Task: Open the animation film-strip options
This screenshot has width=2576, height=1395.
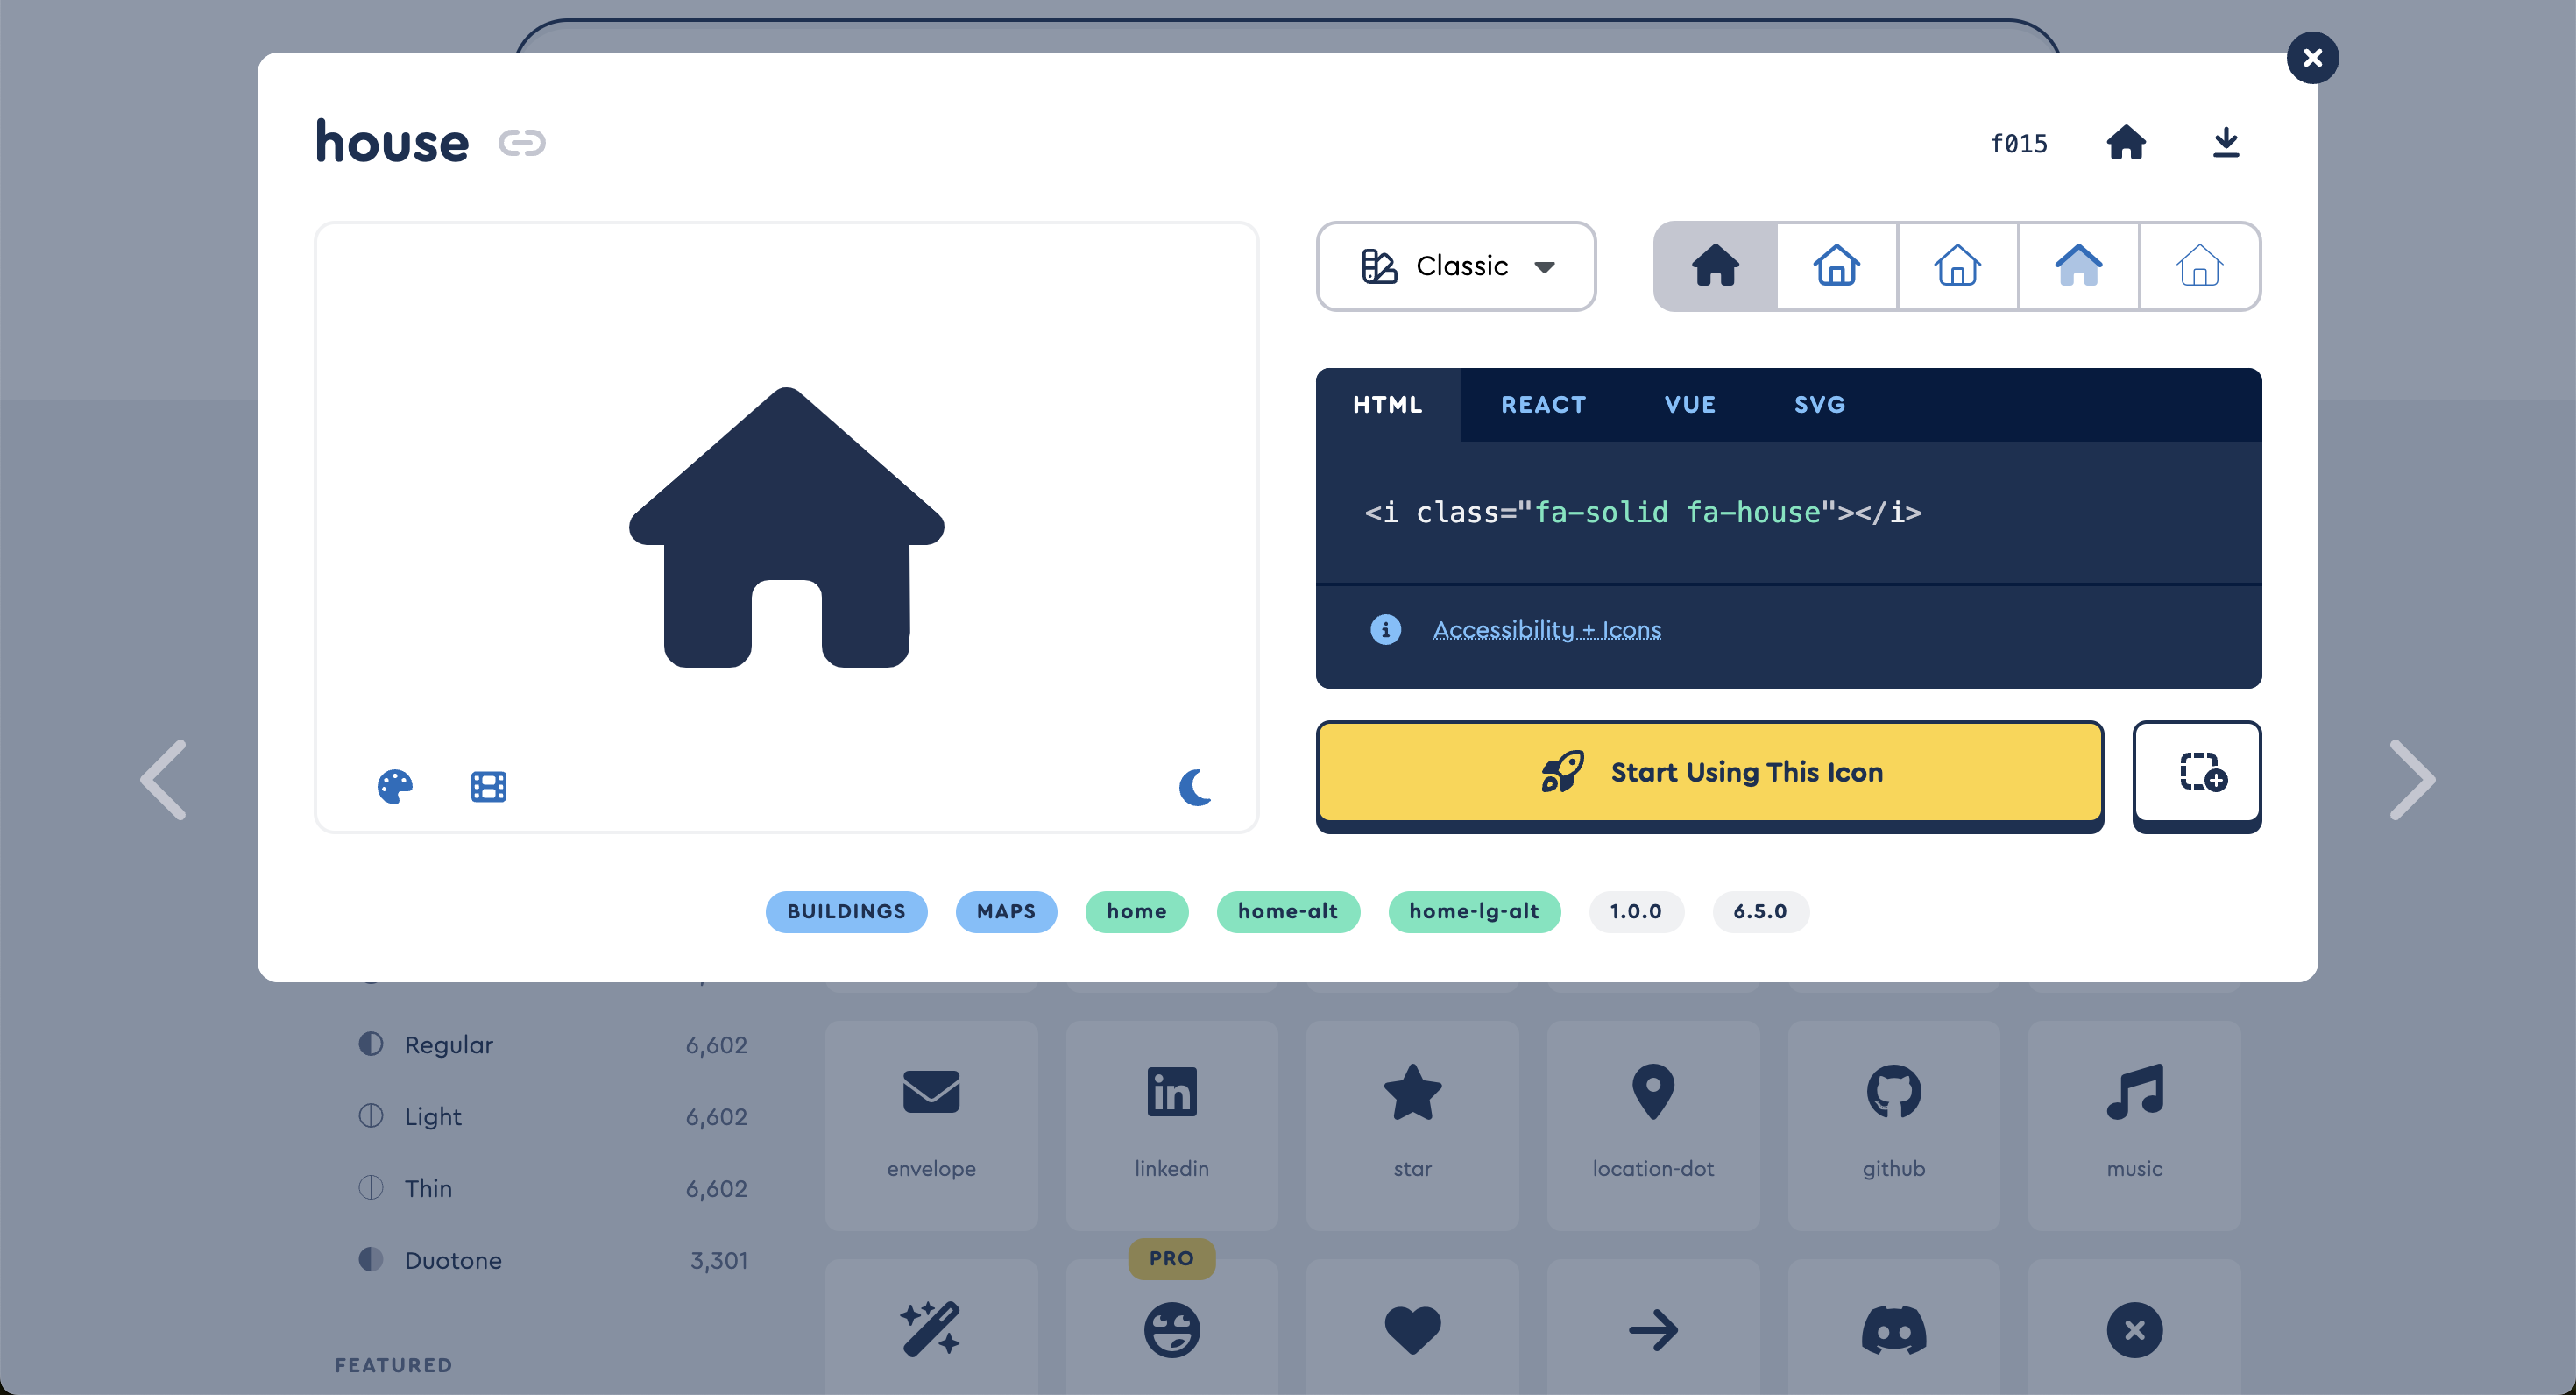Action: (488, 787)
